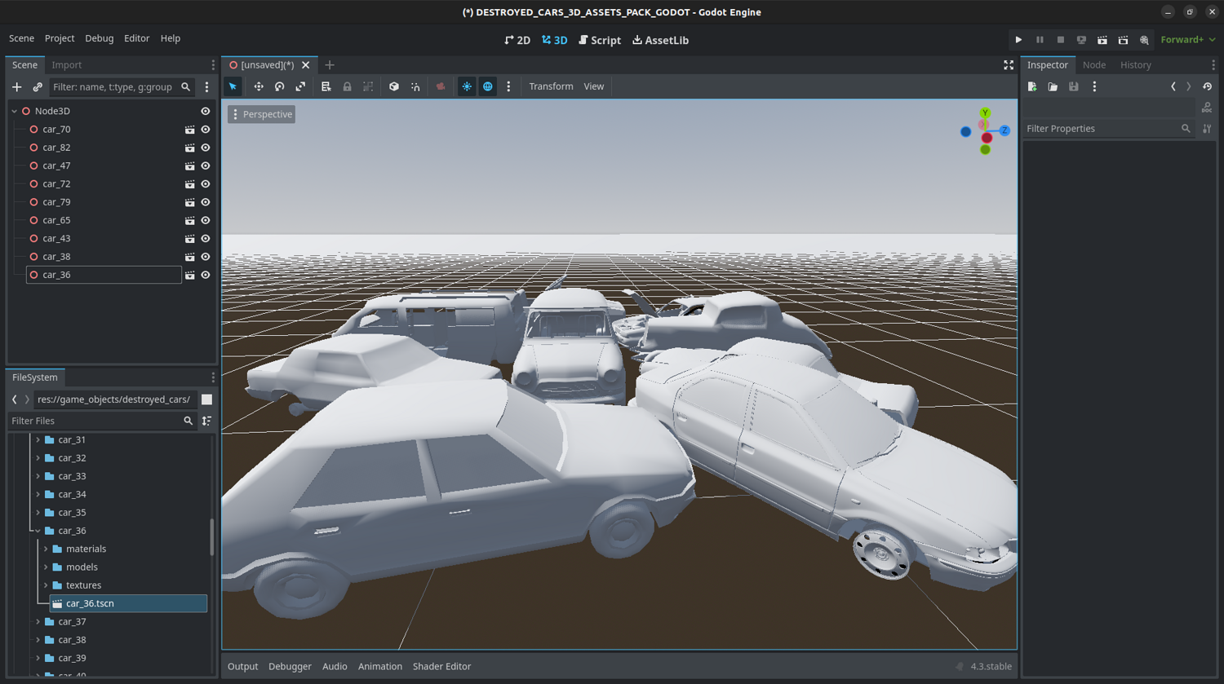Select the Move mode tool

[x=259, y=86]
